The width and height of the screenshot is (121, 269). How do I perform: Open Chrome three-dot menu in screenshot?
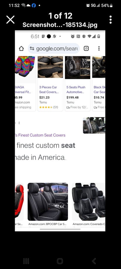[x=99, y=49]
